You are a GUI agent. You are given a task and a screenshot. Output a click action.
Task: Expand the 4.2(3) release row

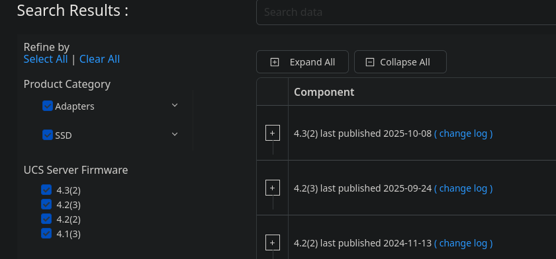(272, 188)
